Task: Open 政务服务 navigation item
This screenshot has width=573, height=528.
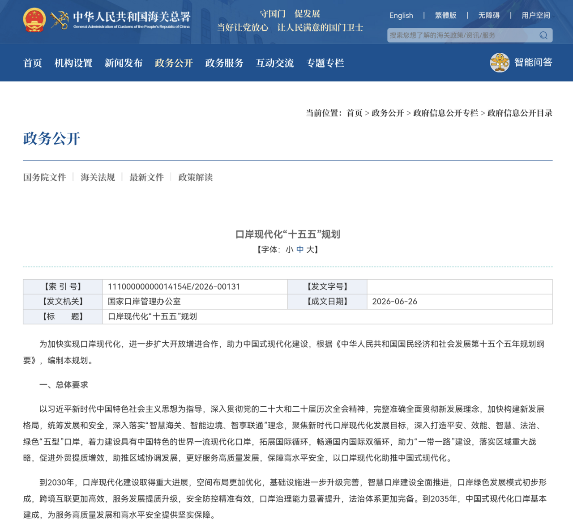Action: 224,63
